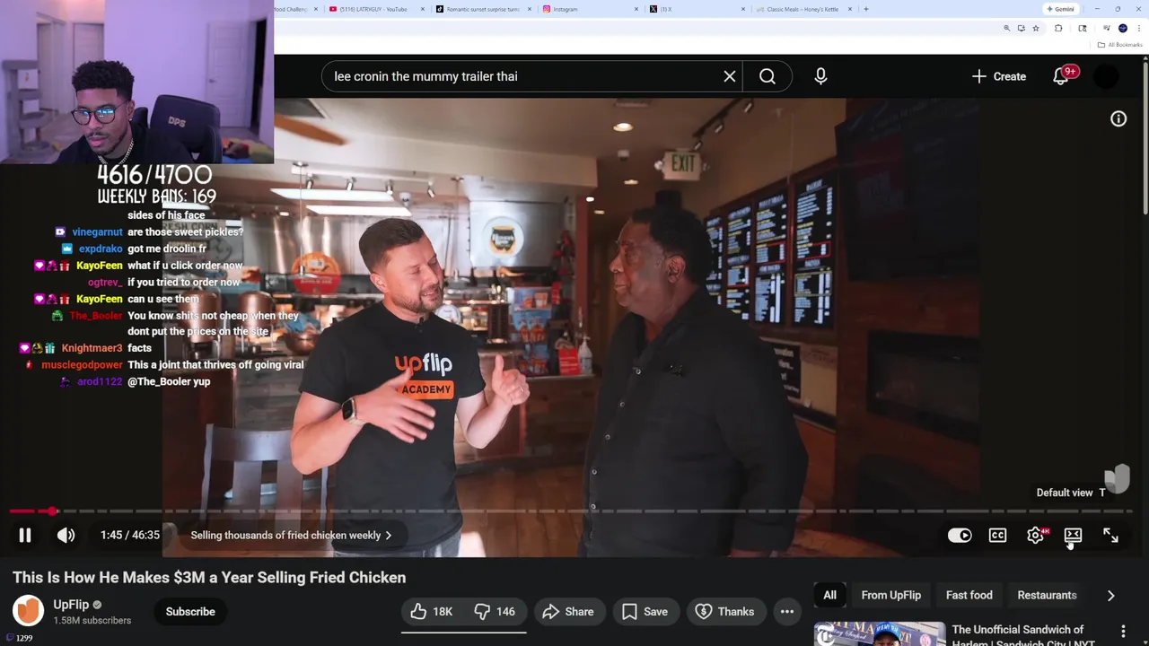Open the Chrome profile avatar

pyautogui.click(x=1123, y=28)
